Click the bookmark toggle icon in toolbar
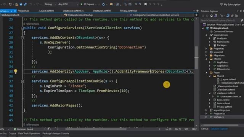Viewport: 244px width, 137px height. click(x=146, y=4)
